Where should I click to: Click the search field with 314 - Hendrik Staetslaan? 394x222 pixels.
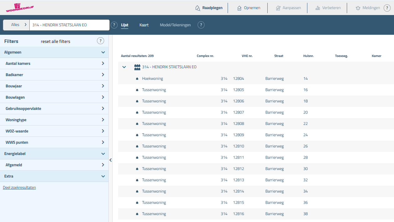point(69,25)
